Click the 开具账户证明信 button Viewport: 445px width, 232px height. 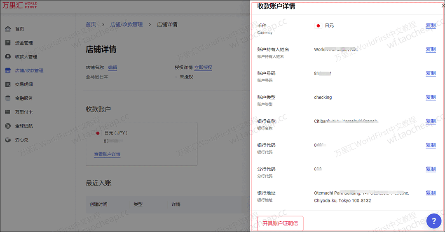[x=280, y=223]
